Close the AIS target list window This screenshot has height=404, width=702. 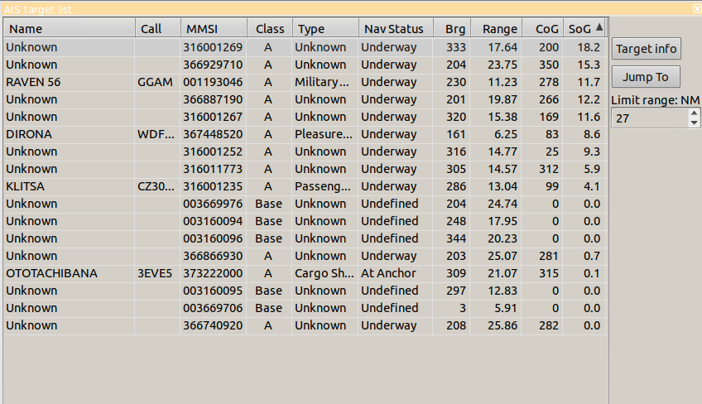pos(696,7)
